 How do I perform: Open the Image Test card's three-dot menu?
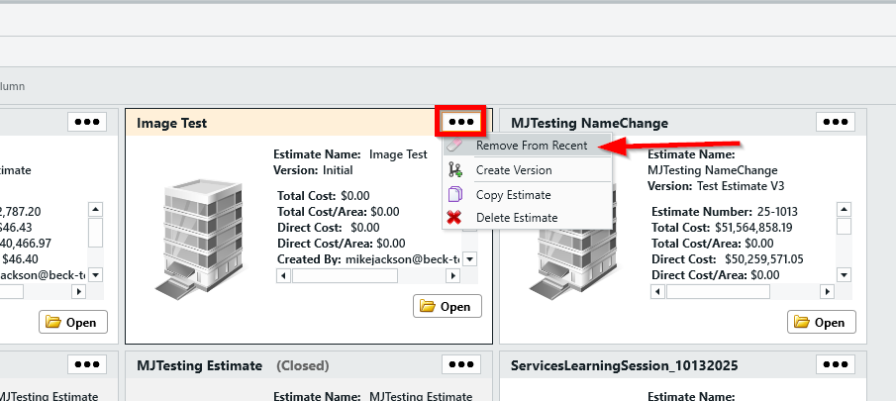(x=462, y=122)
